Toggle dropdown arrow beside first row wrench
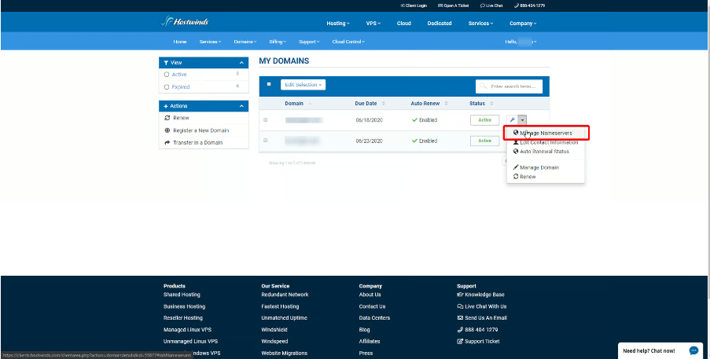This screenshot has width=710, height=359. point(523,120)
